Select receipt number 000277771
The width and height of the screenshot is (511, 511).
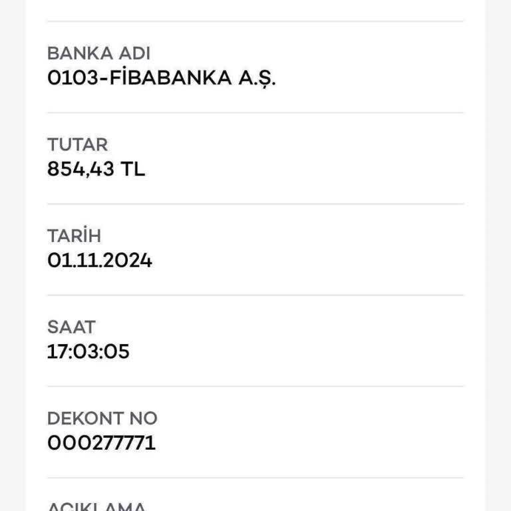[x=101, y=442]
